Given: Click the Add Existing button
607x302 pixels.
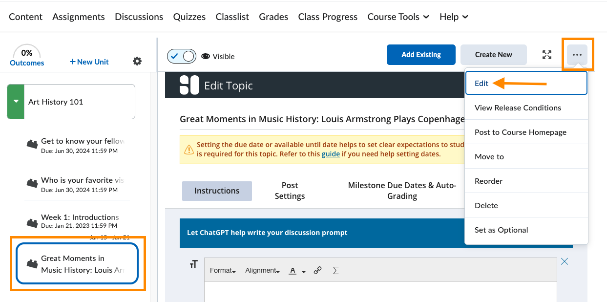Looking at the screenshot, I should pos(421,55).
